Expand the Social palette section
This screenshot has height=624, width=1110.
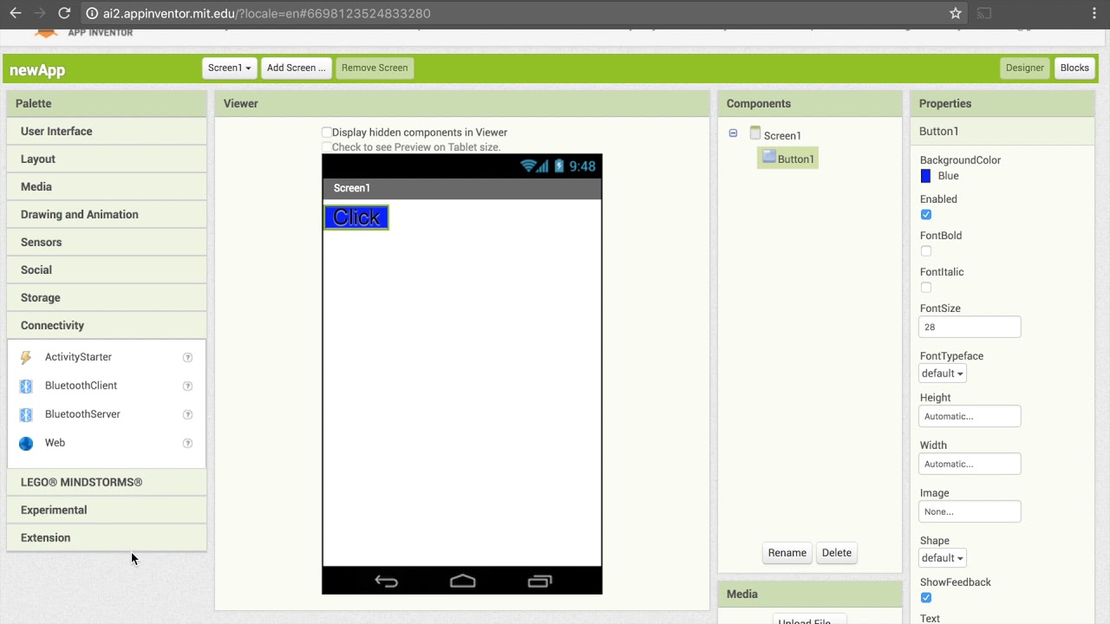(x=107, y=270)
